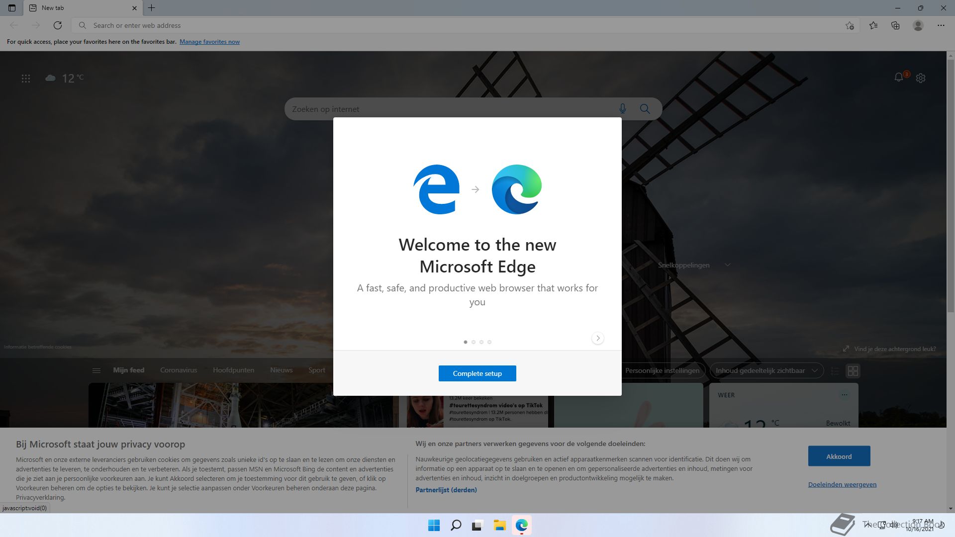This screenshot has width=955, height=537.
Task: Add this page to favorites star icon
Action: pyautogui.click(x=850, y=25)
